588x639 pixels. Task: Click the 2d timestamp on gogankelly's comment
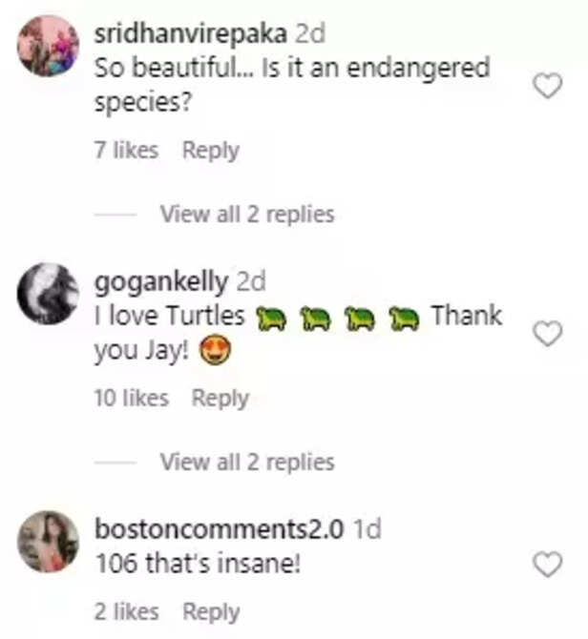(250, 281)
